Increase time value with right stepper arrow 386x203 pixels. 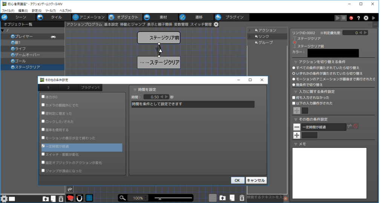pos(166,97)
